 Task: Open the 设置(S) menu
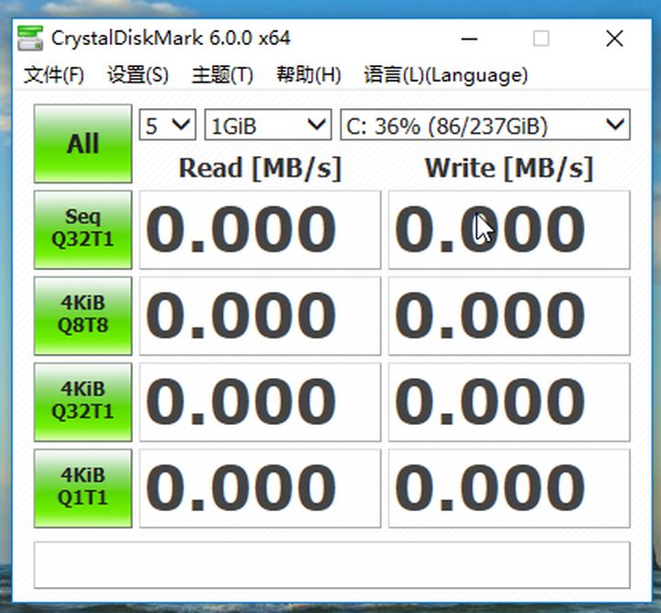coord(138,75)
